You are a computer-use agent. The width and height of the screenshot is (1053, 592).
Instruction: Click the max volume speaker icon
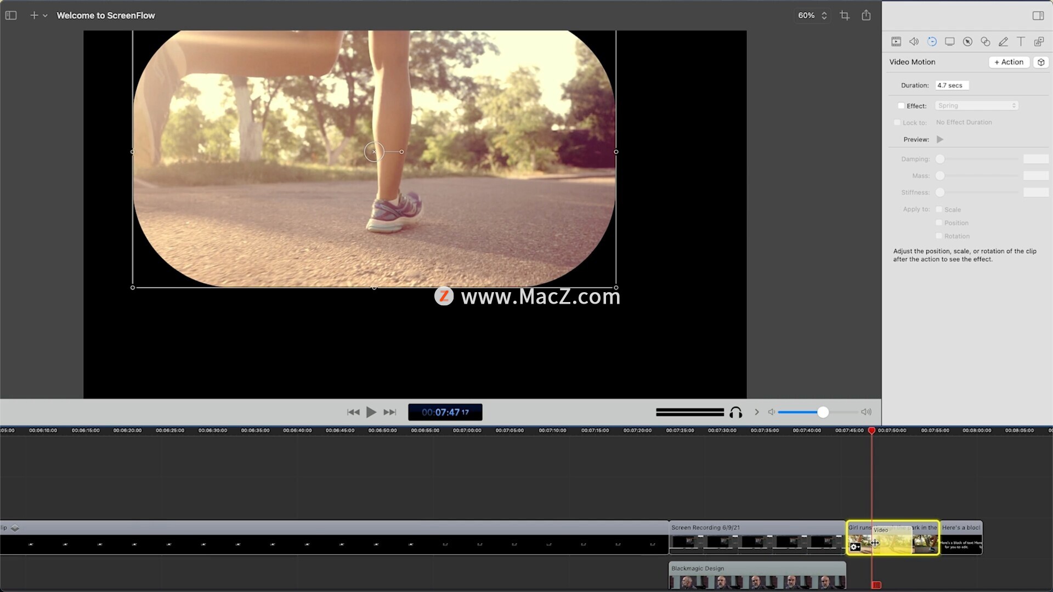867,412
